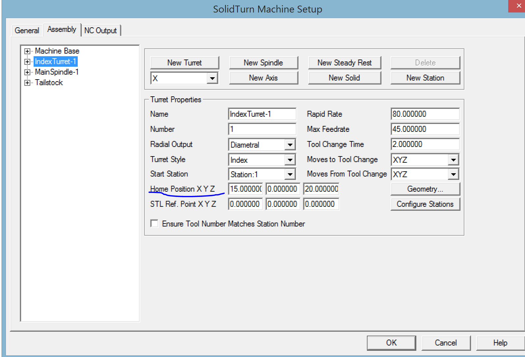Click the Tool Change Time field
The image size is (525, 357).
pos(425,144)
